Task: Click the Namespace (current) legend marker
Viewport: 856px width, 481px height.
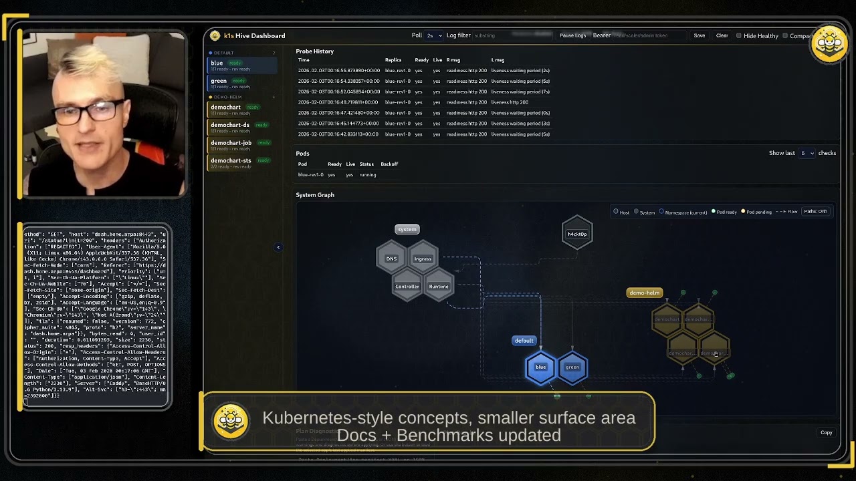Action: [x=661, y=212]
